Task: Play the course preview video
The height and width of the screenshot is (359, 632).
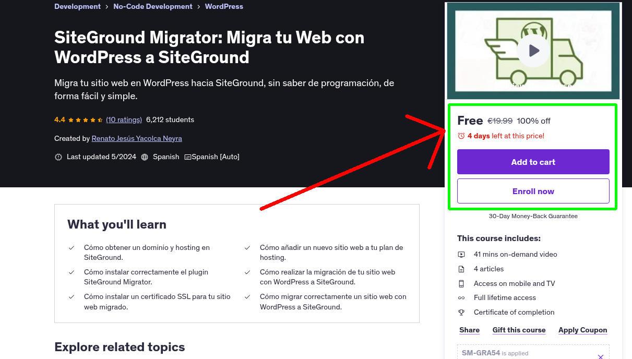Action: (x=533, y=51)
